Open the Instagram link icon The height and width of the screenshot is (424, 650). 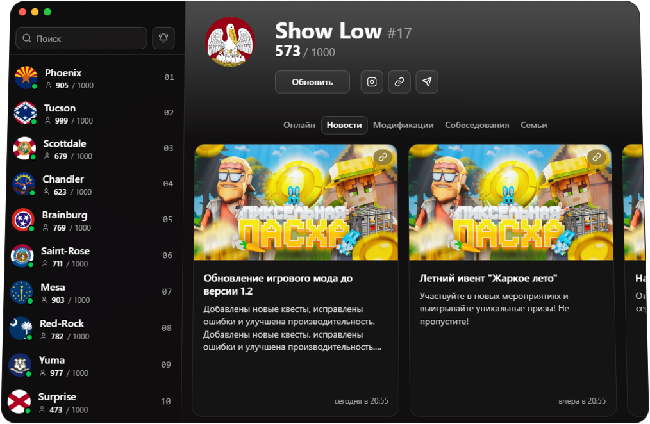pos(372,82)
